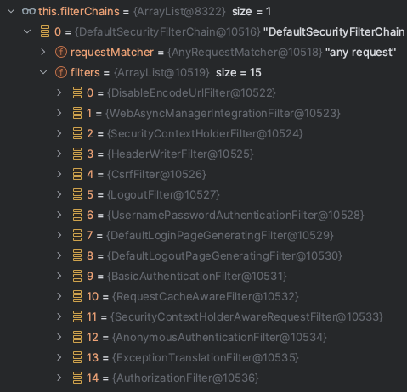Select the RequestCacheAwareFilter row

click(x=203, y=296)
